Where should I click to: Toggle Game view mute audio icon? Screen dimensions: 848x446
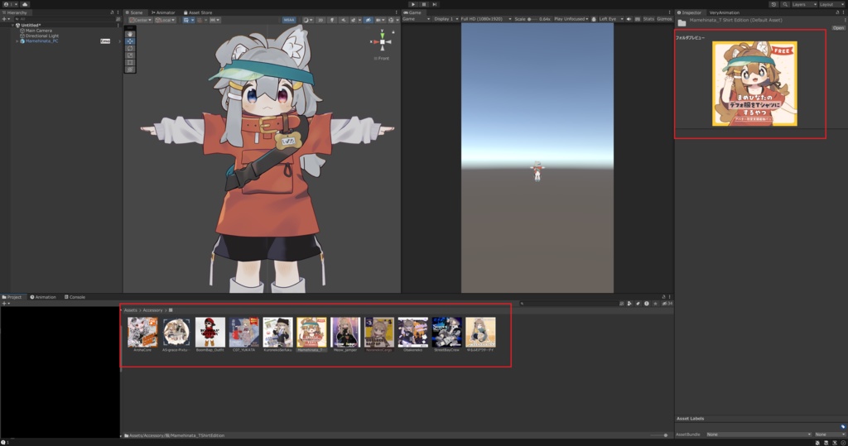pyautogui.click(x=629, y=19)
